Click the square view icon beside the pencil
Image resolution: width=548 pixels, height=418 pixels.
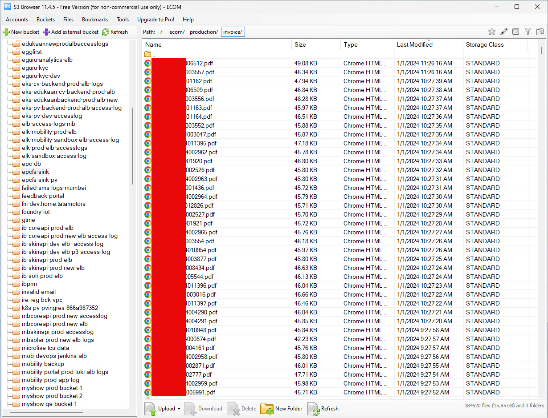tap(515, 32)
